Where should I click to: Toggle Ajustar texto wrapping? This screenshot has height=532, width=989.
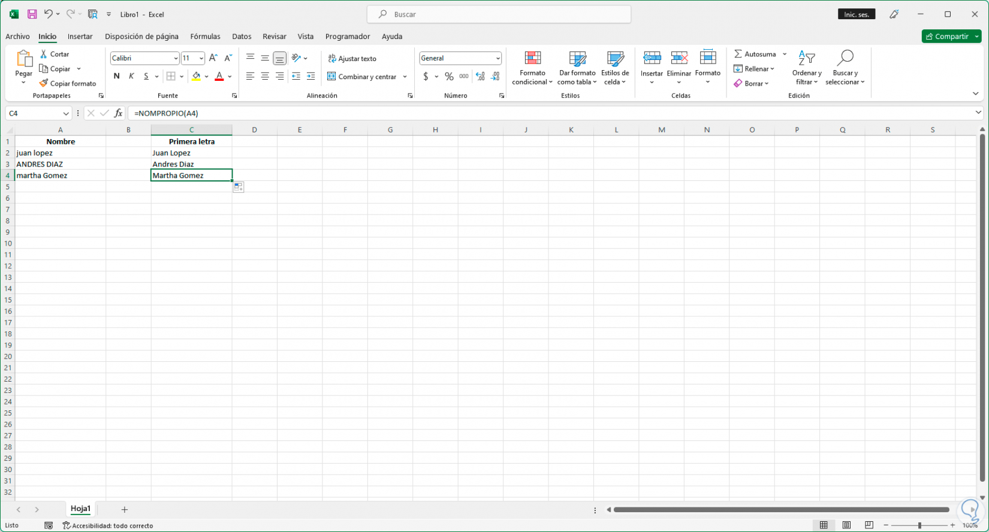(x=352, y=58)
